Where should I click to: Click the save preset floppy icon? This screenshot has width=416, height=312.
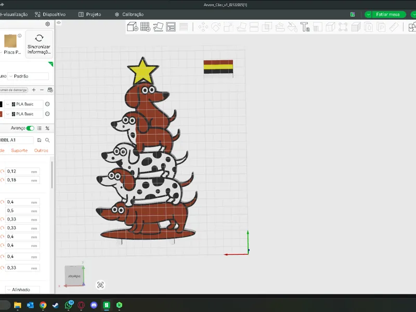(x=40, y=140)
